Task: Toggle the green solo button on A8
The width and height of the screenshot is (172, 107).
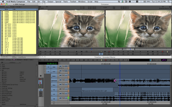Action: tap(69, 98)
